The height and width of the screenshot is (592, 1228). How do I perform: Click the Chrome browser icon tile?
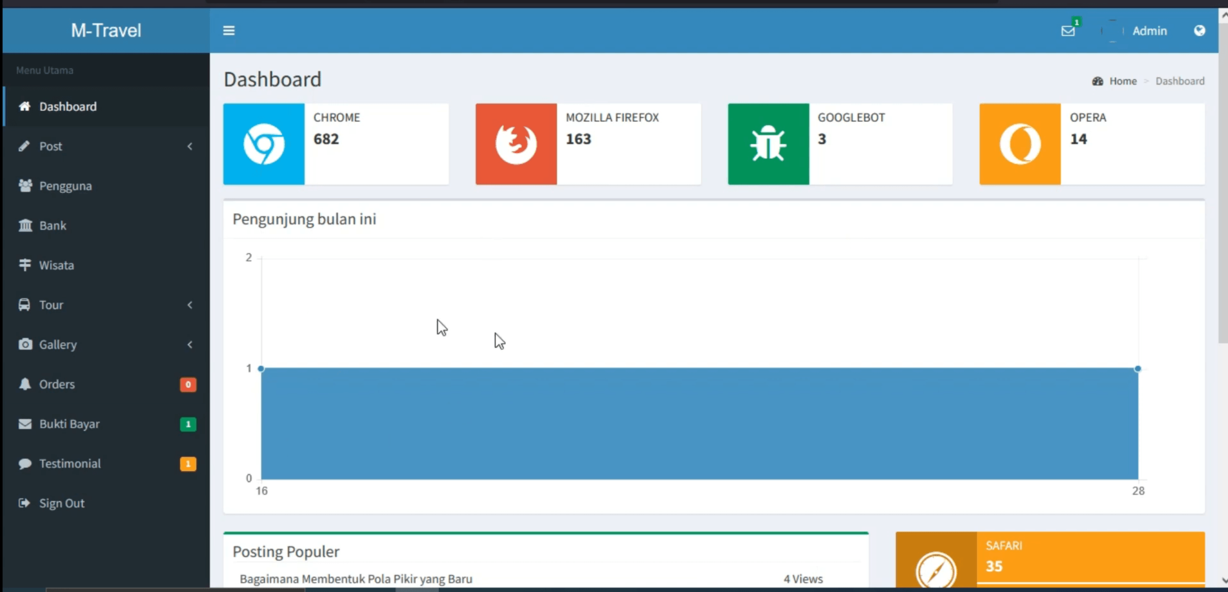[264, 144]
